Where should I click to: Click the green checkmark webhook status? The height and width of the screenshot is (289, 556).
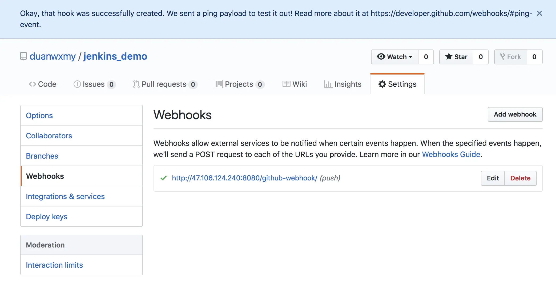coord(164,178)
